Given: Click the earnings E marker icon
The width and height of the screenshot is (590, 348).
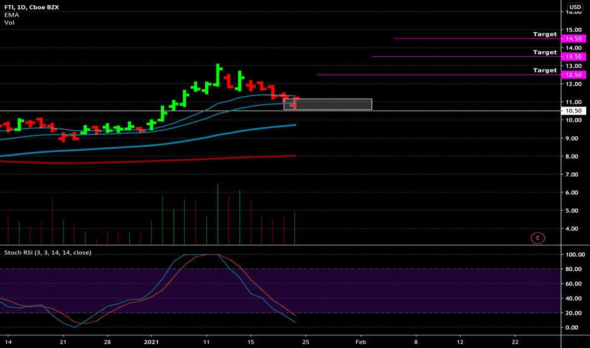Looking at the screenshot, I should coord(537,238).
